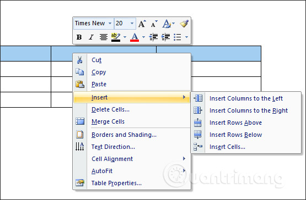Choose Insert Cells... option
306x200 pixels.
point(246,147)
